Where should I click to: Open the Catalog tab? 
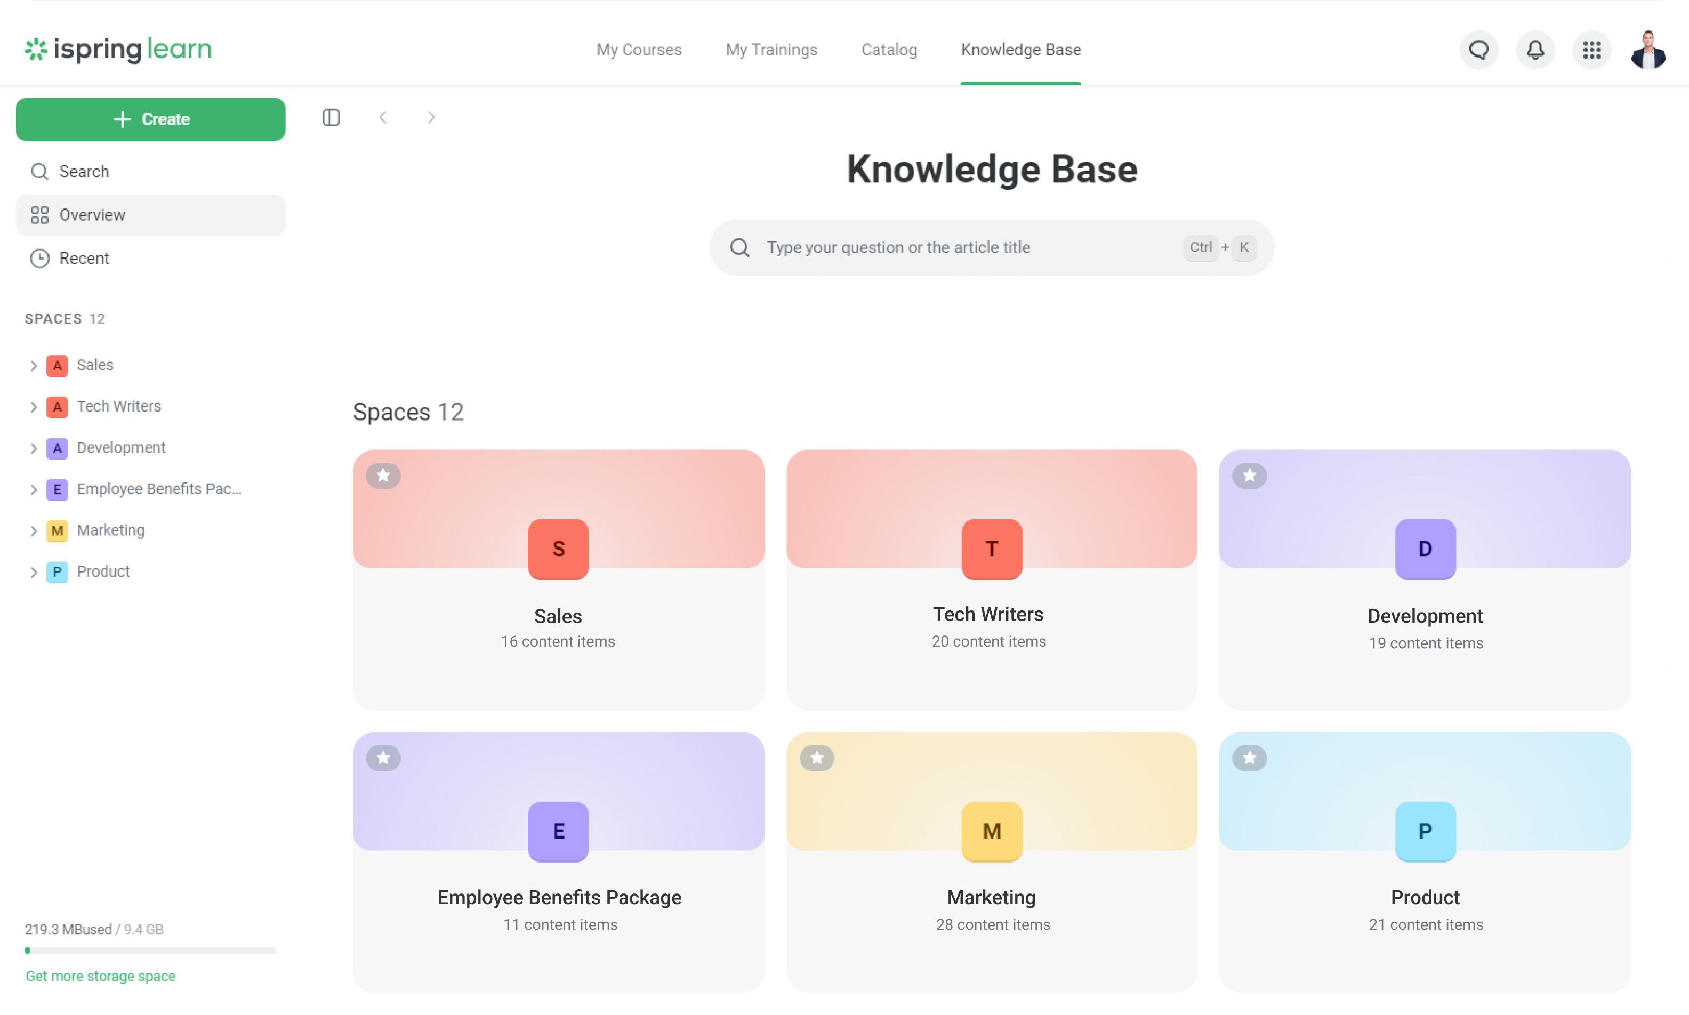click(x=889, y=50)
